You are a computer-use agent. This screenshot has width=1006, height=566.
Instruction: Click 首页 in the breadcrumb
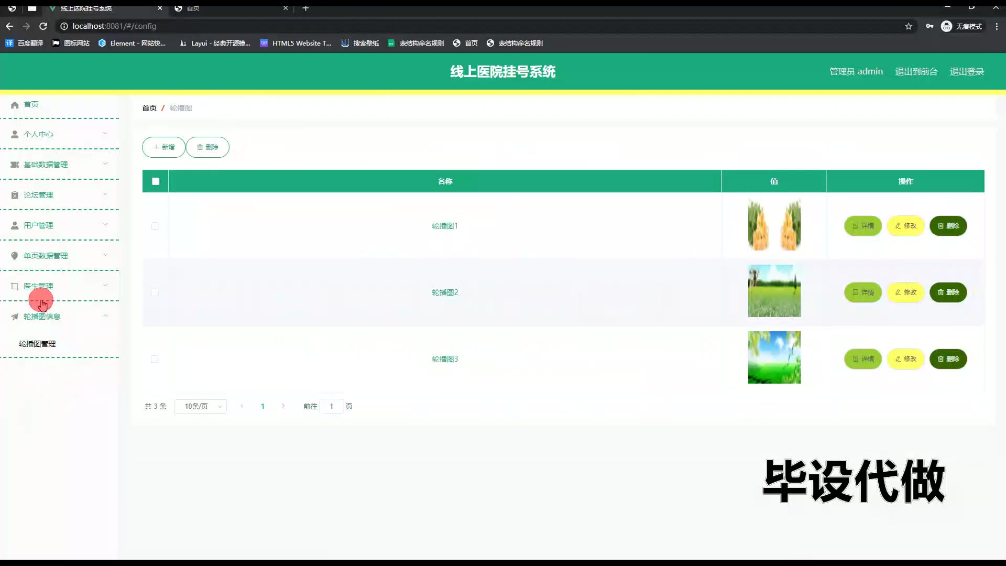coord(149,108)
